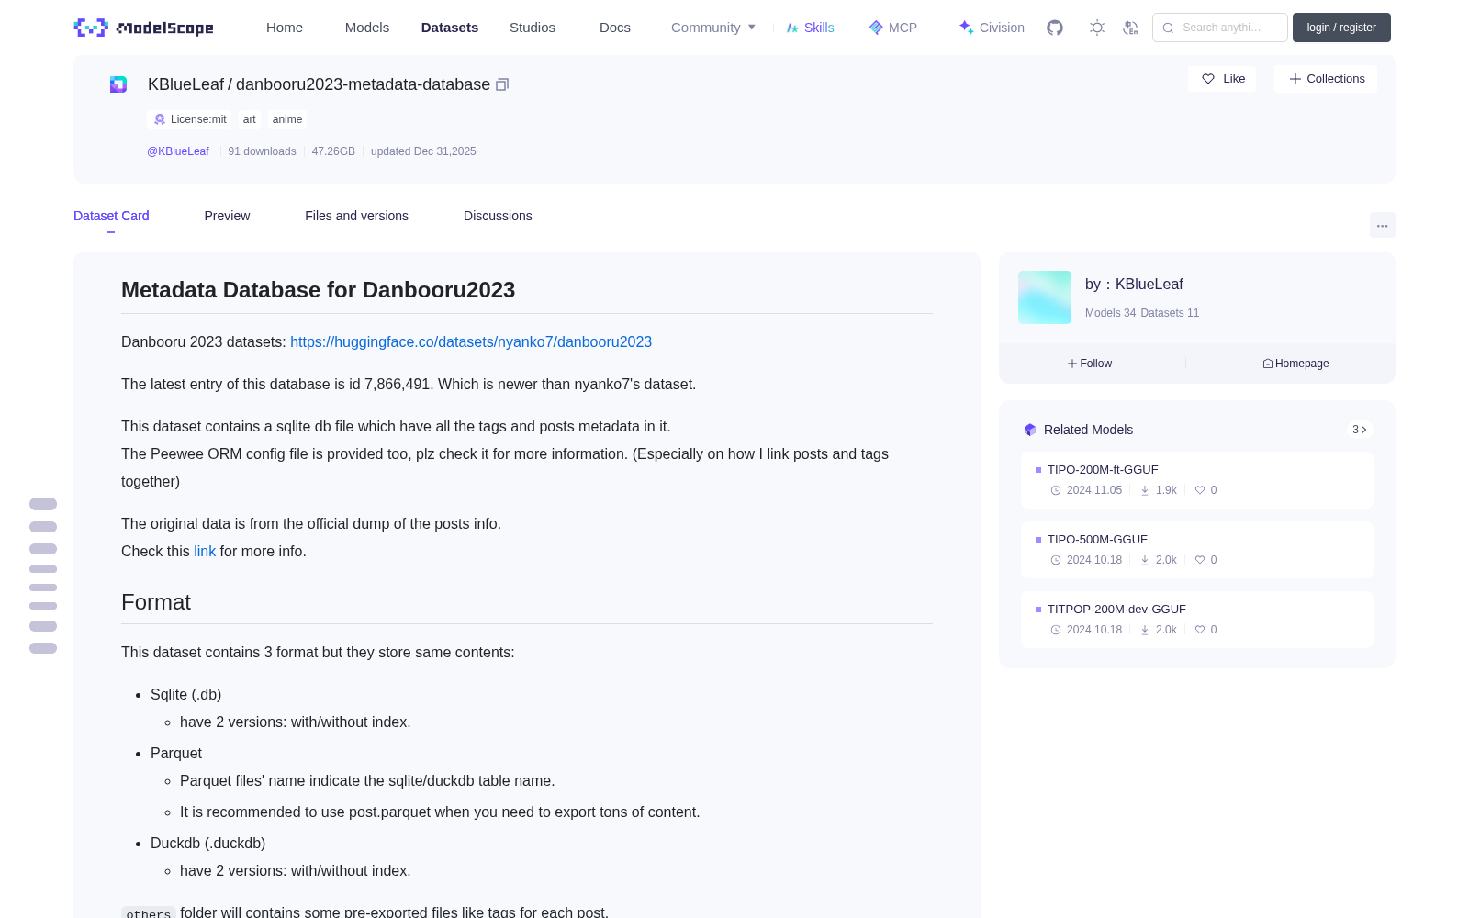Viewport: 1469px width, 918px height.
Task: Click the Civision stars icon
Action: click(x=966, y=28)
